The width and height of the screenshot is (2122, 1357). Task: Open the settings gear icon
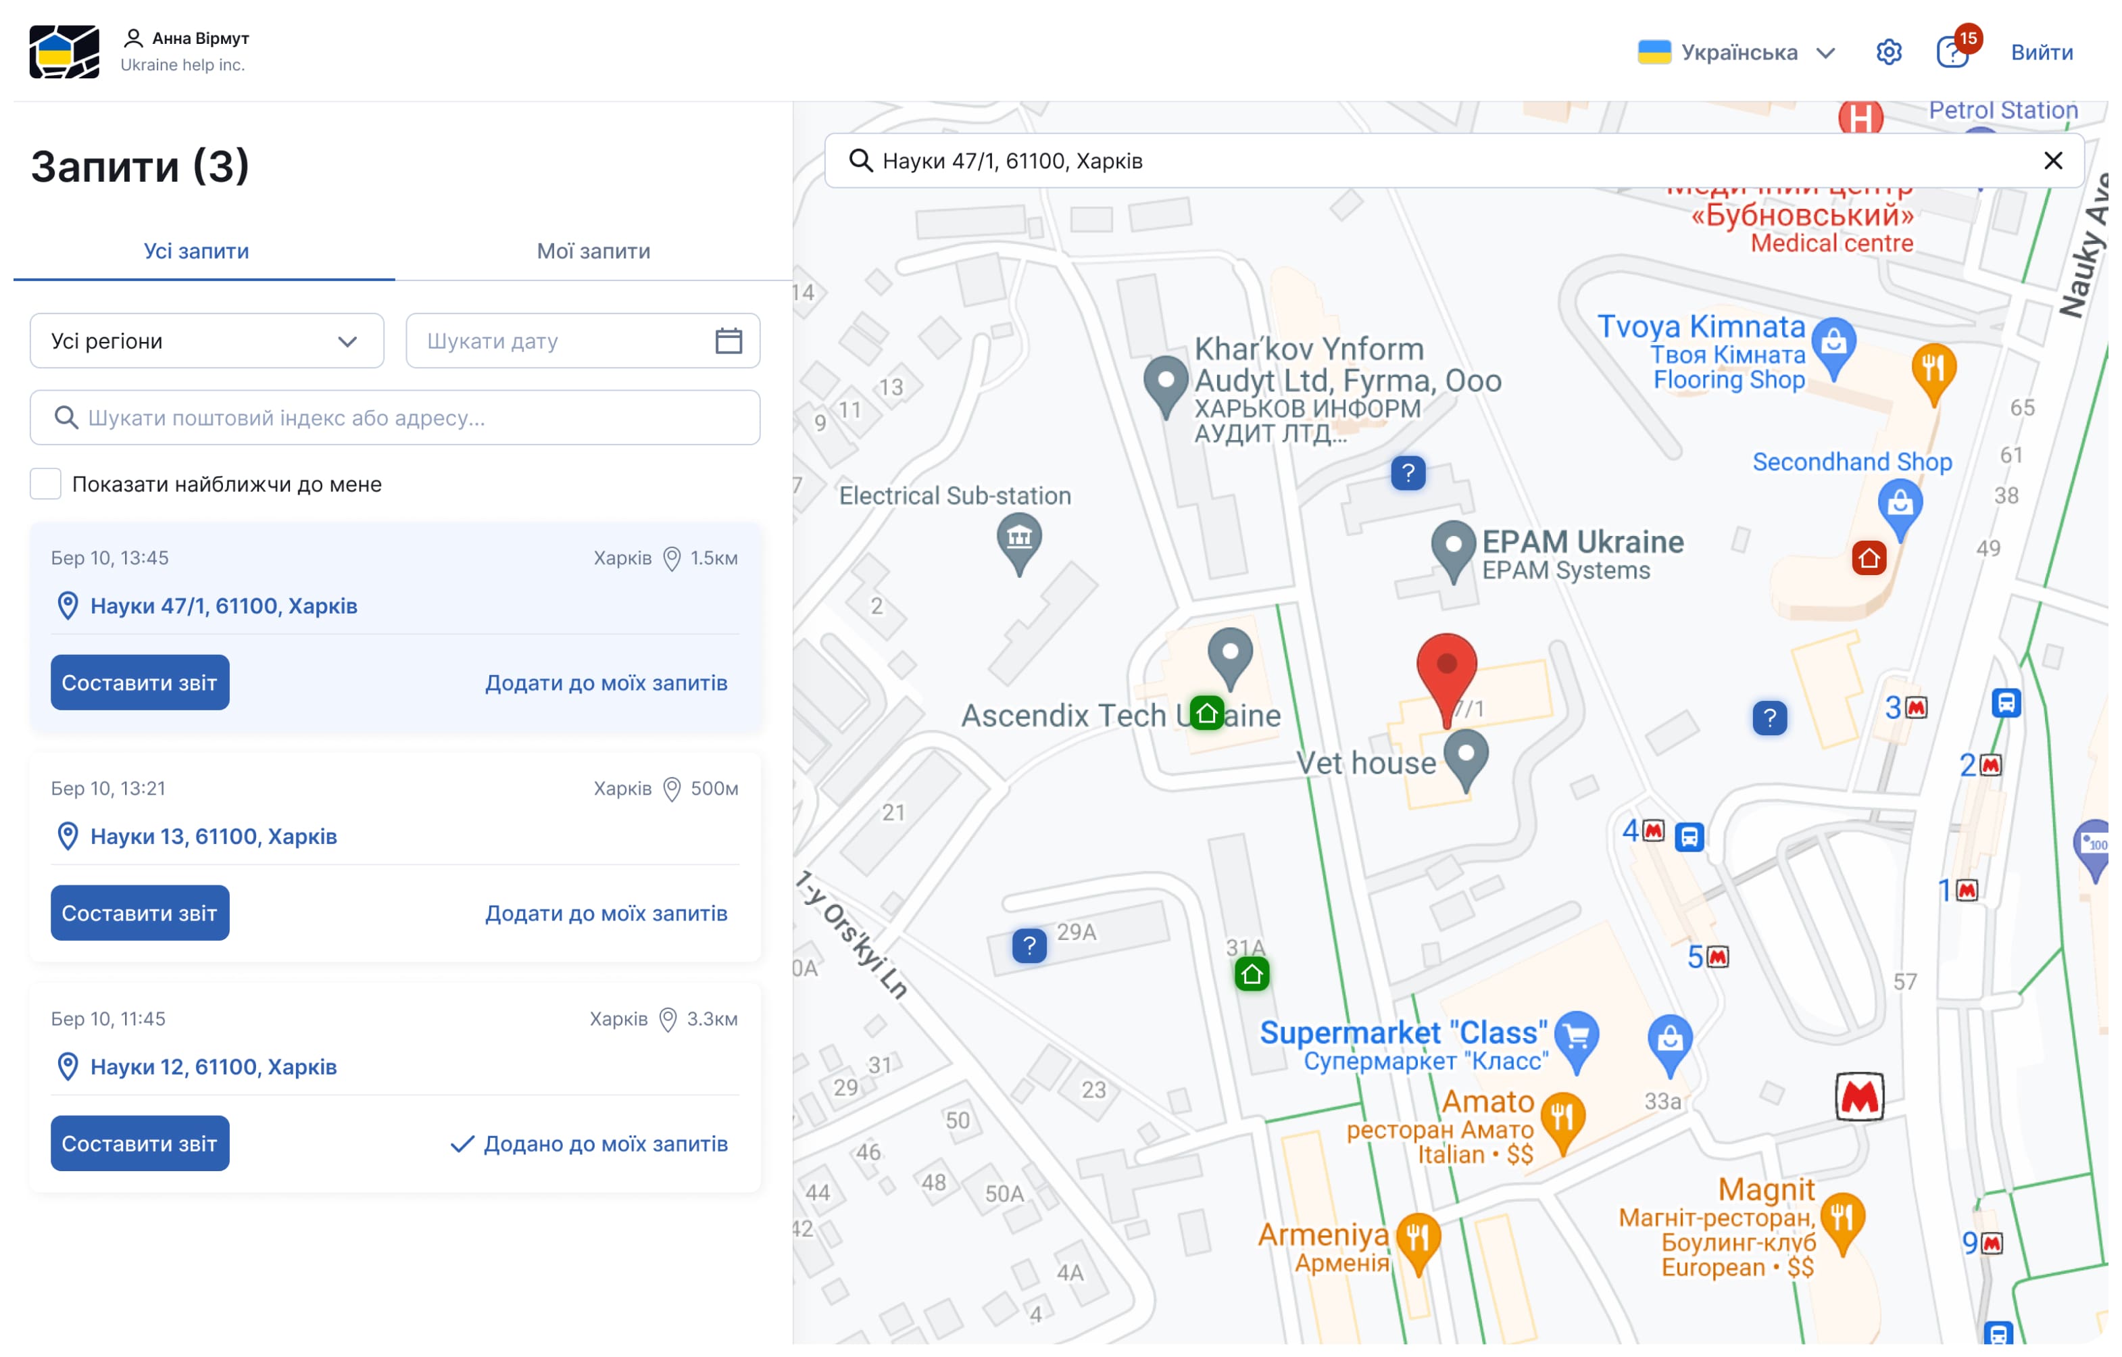tap(1887, 52)
